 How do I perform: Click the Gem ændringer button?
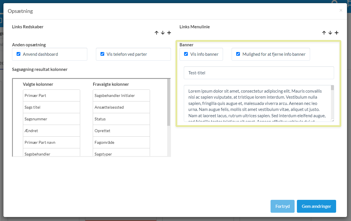click(316, 206)
